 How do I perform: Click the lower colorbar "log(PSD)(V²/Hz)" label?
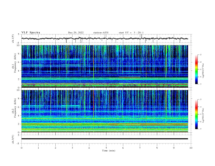(203, 116)
